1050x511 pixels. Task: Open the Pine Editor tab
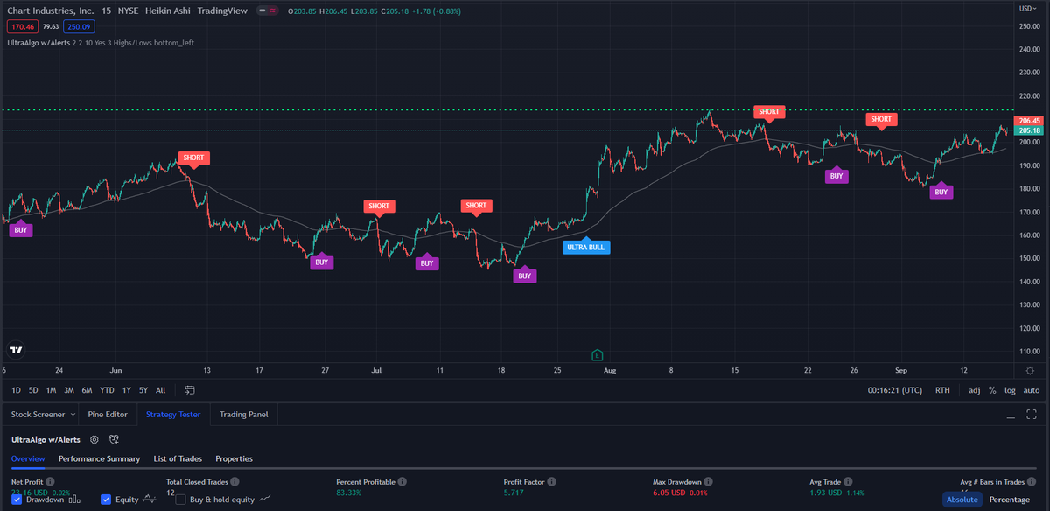(x=108, y=414)
